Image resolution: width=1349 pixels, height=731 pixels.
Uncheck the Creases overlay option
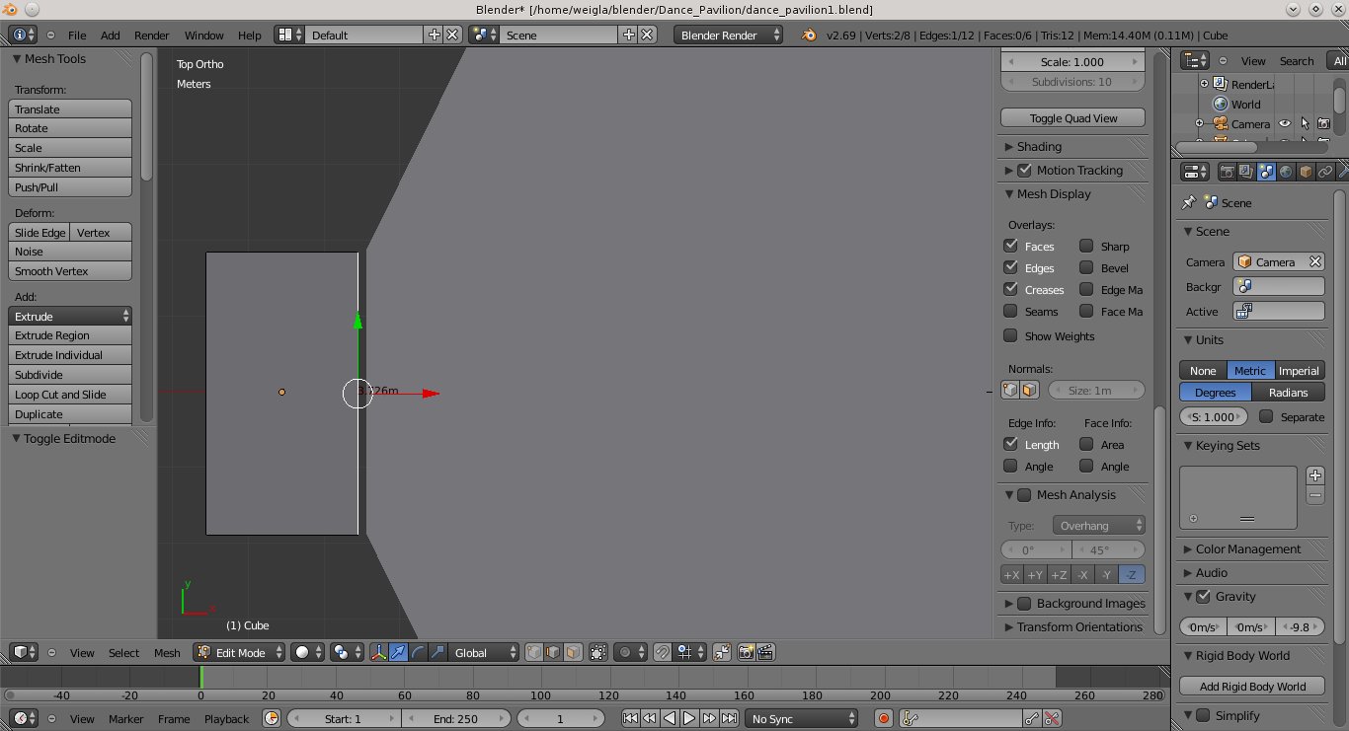[1010, 289]
